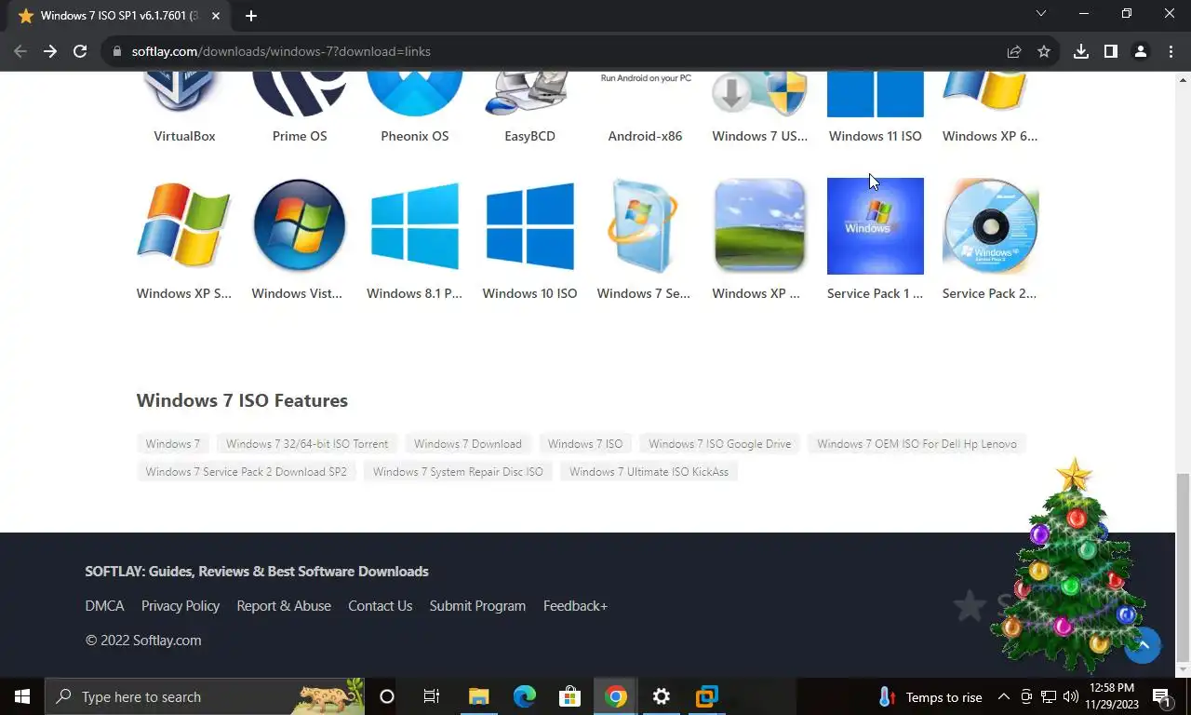The image size is (1191, 715).
Task: Click the Windows 7 ISO tag
Action: point(585,444)
